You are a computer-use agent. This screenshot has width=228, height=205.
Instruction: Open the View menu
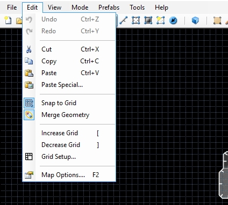coord(54,8)
